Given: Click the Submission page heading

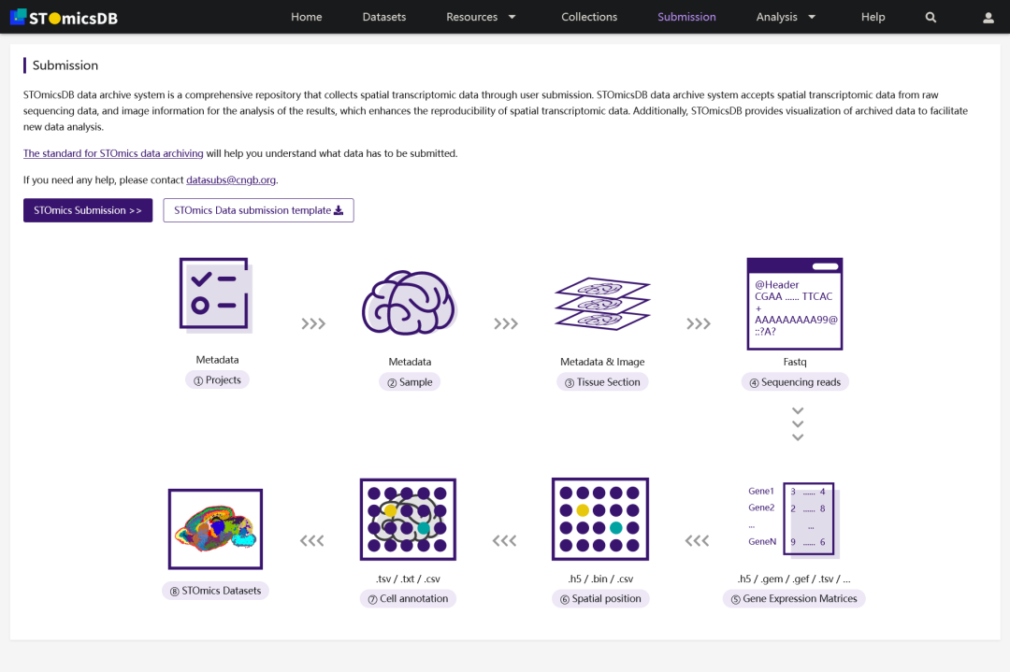Looking at the screenshot, I should pyautogui.click(x=65, y=65).
